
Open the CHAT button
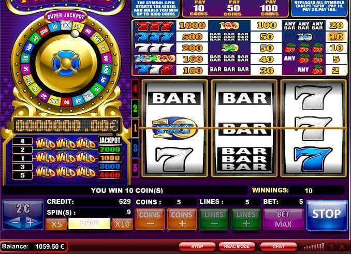(x=279, y=247)
